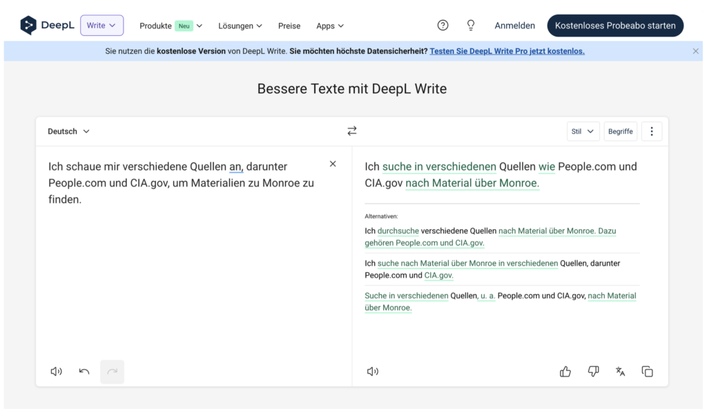Expand the Deutsch language dropdown
The width and height of the screenshot is (707, 415).
pos(68,131)
